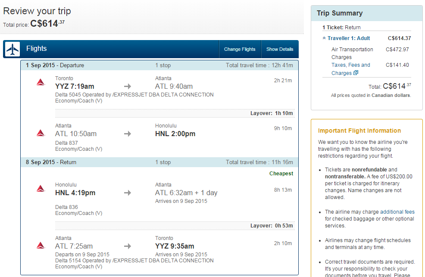Click the Trip Summary panel header
Viewport: 425px width, 277px height.
pyautogui.click(x=367, y=13)
